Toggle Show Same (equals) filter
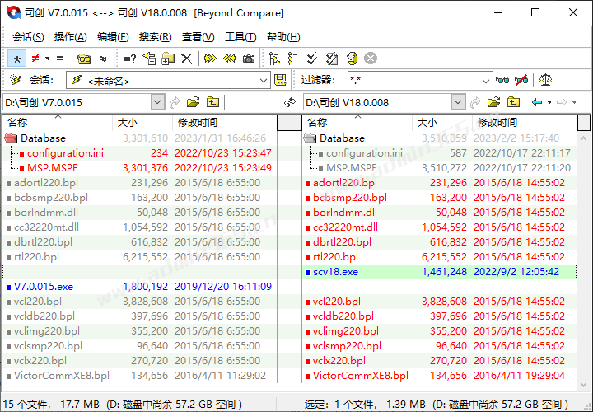The image size is (593, 412). (x=60, y=59)
